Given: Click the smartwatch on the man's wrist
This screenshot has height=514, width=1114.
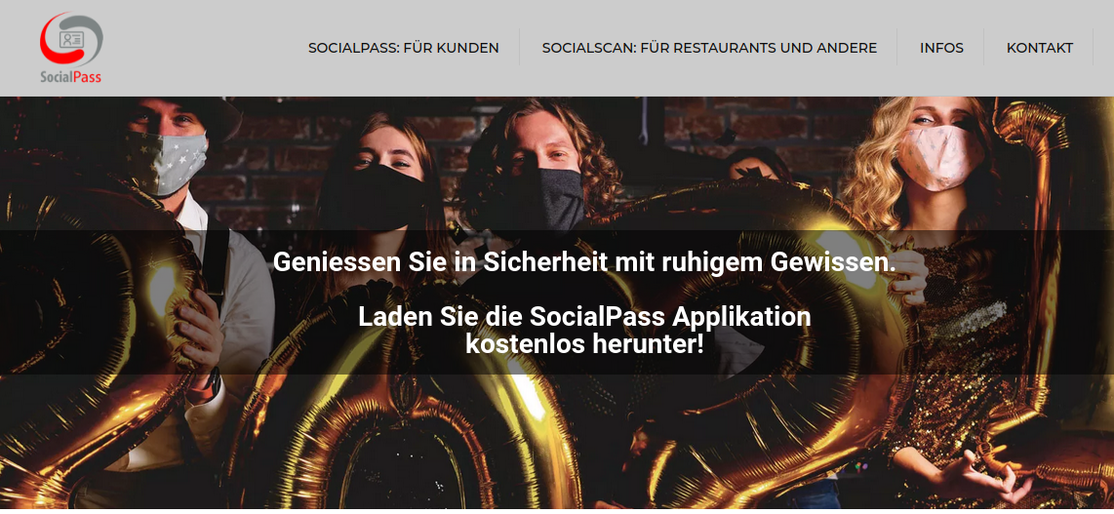Looking at the screenshot, I should [208, 385].
